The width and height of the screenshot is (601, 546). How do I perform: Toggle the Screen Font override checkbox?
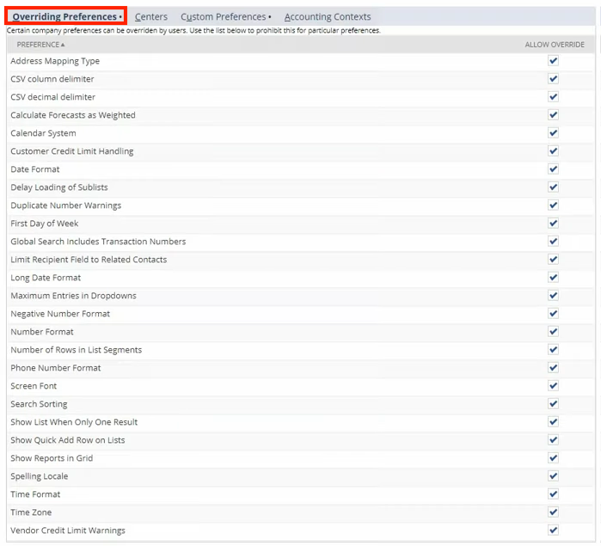coord(553,385)
